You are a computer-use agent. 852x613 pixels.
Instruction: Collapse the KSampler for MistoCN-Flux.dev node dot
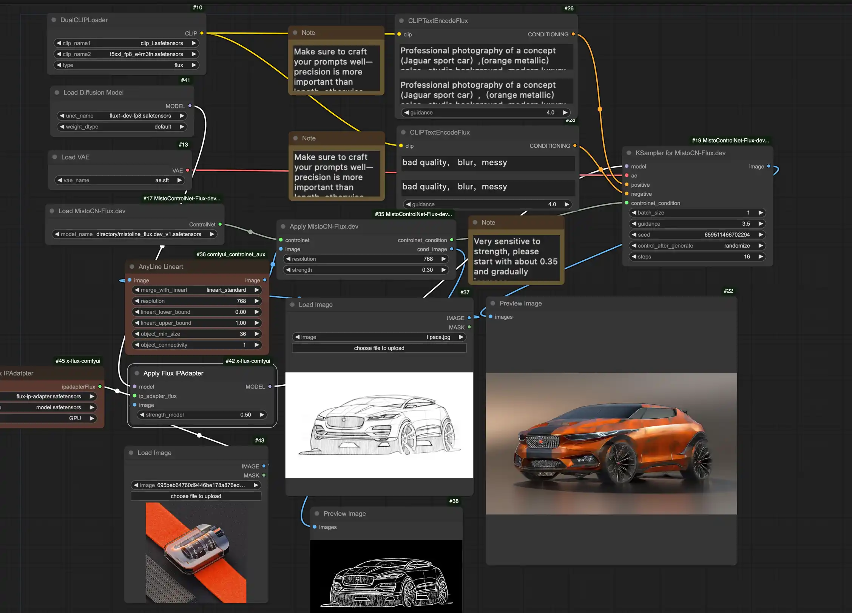[x=629, y=153]
